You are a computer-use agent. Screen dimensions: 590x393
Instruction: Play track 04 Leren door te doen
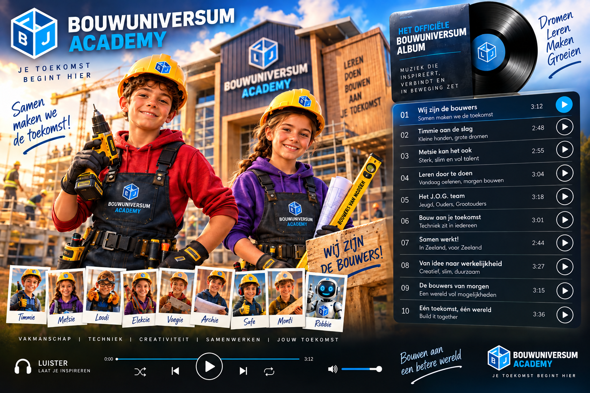pos(565,173)
